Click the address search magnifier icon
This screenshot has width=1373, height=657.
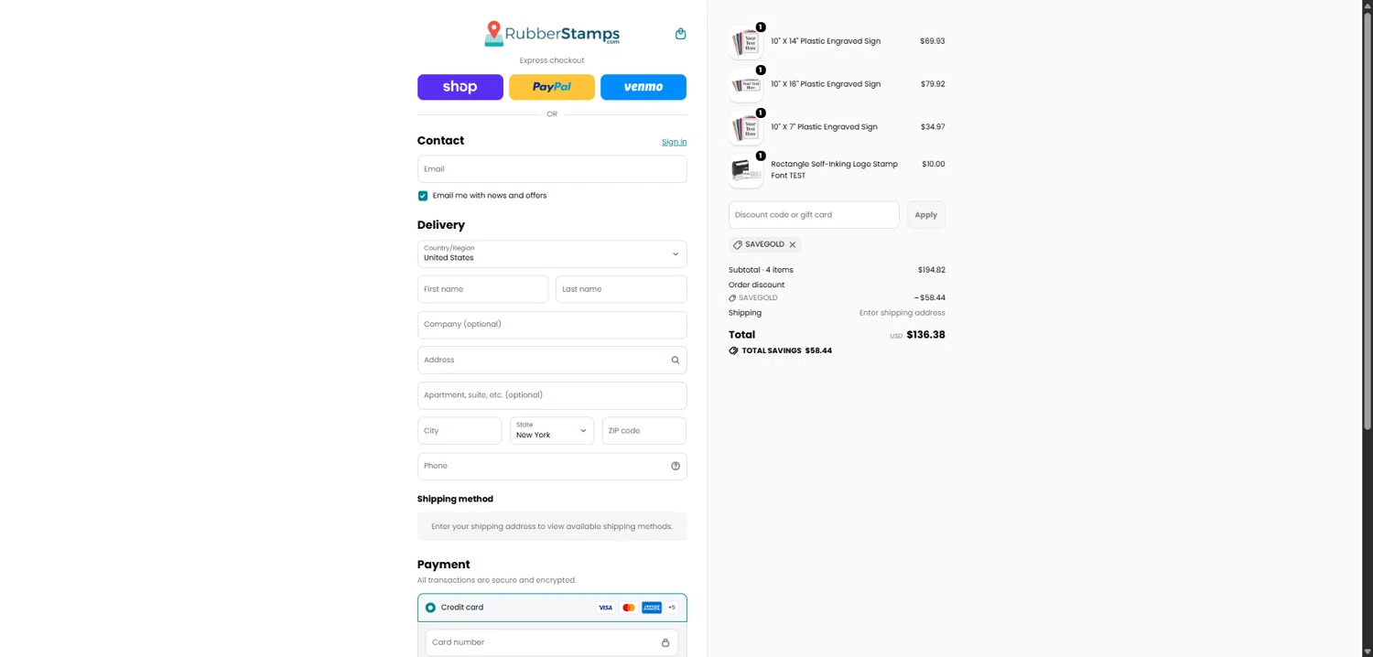point(676,360)
